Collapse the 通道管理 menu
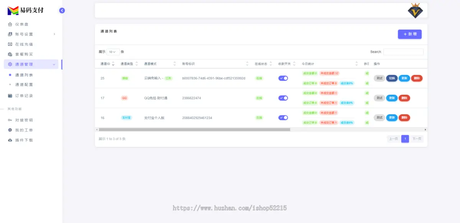The image size is (460, 223). point(31,64)
